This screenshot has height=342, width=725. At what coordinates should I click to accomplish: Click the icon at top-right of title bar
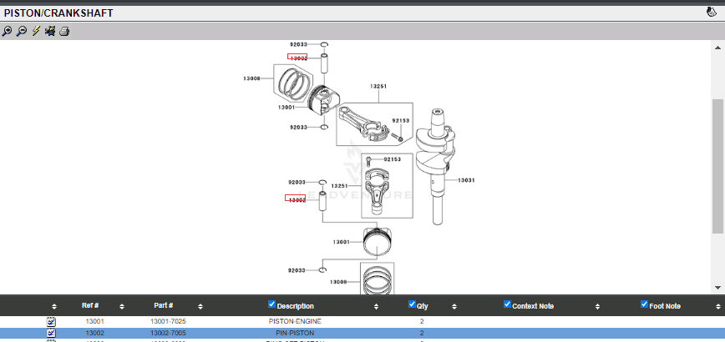point(712,13)
